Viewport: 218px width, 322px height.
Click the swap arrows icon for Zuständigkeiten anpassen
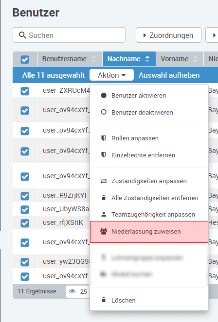coord(104,181)
